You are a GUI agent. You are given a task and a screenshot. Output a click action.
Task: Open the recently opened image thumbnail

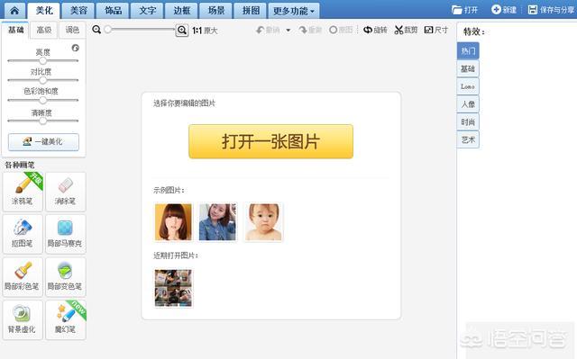[x=173, y=288]
